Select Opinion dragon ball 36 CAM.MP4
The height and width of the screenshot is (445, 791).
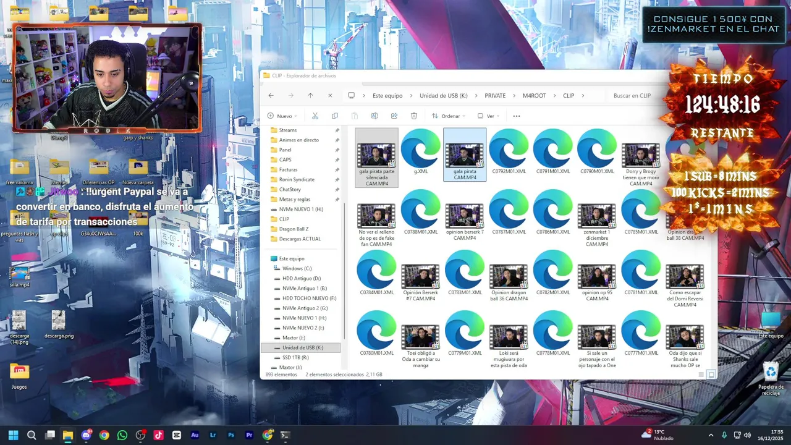(x=509, y=283)
